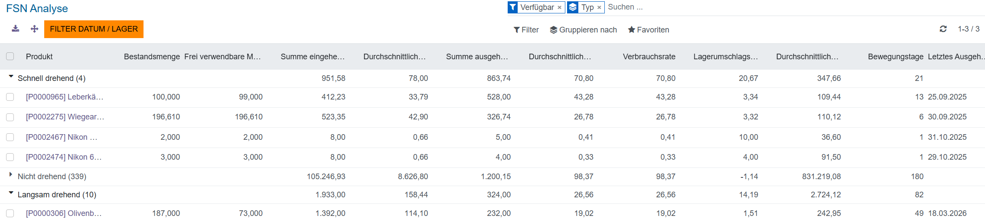The height and width of the screenshot is (222, 985).
Task: Click the Bestandsmenge value 100,000
Action: click(x=166, y=97)
